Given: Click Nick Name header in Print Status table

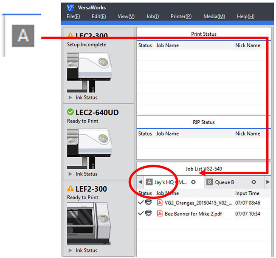Looking at the screenshot, I should [248, 45].
